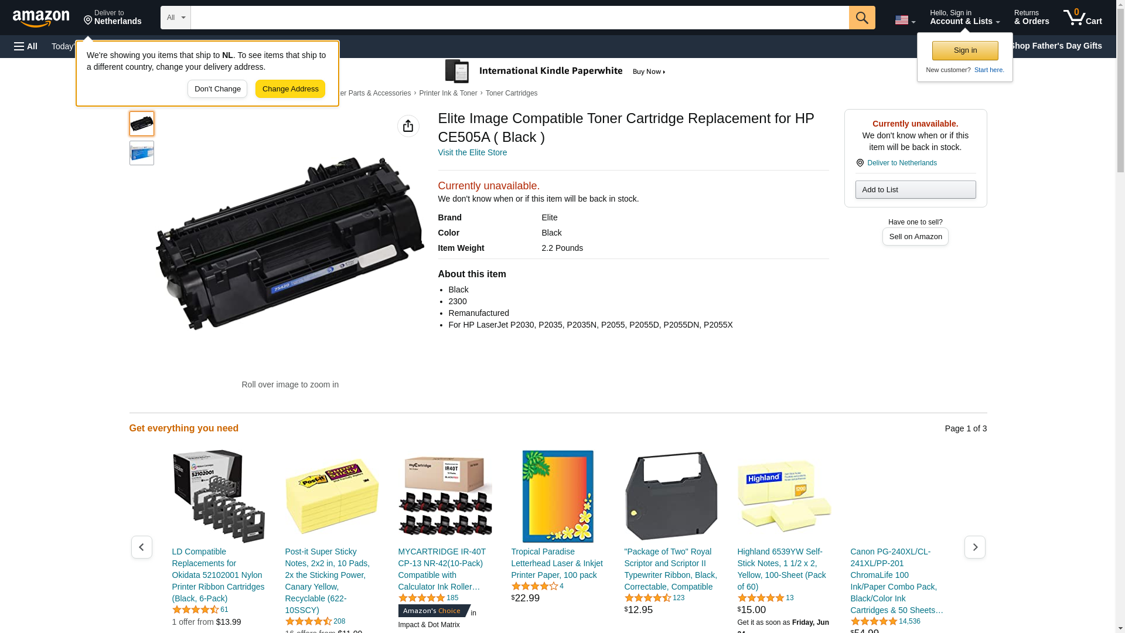The width and height of the screenshot is (1125, 633).
Task: Select the second product thumbnail image
Action: 142,153
